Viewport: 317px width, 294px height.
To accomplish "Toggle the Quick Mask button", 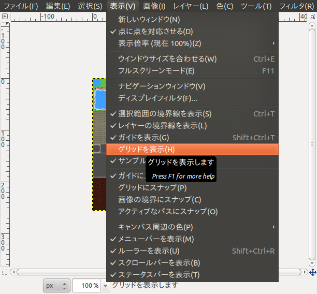I will click(x=5, y=272).
